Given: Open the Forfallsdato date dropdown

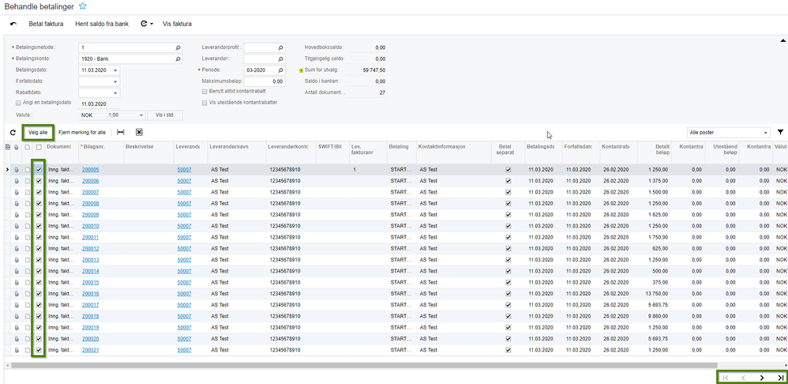Looking at the screenshot, I should tap(115, 81).
